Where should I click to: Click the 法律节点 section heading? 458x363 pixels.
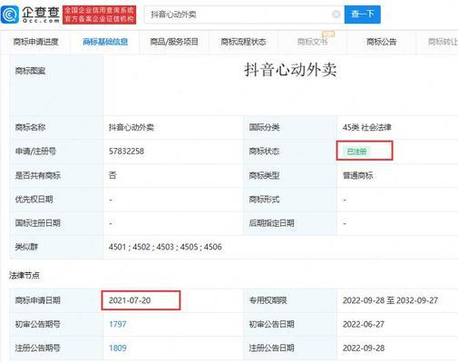coord(24,275)
